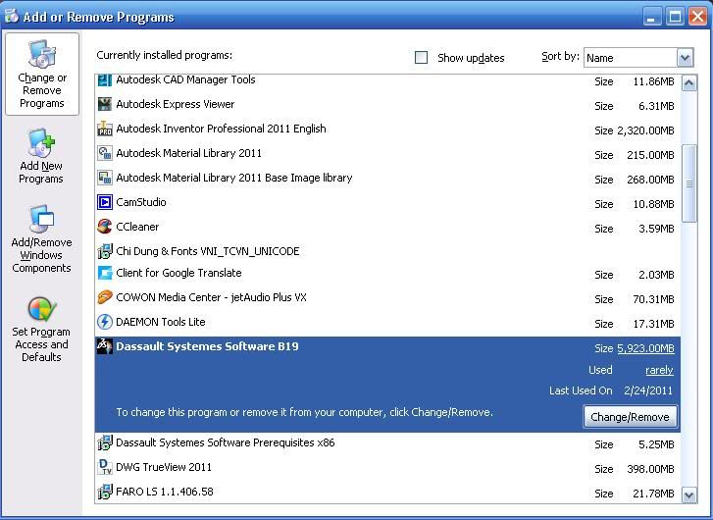
Task: Click the program list scrollbar thumb
Action: point(689,183)
